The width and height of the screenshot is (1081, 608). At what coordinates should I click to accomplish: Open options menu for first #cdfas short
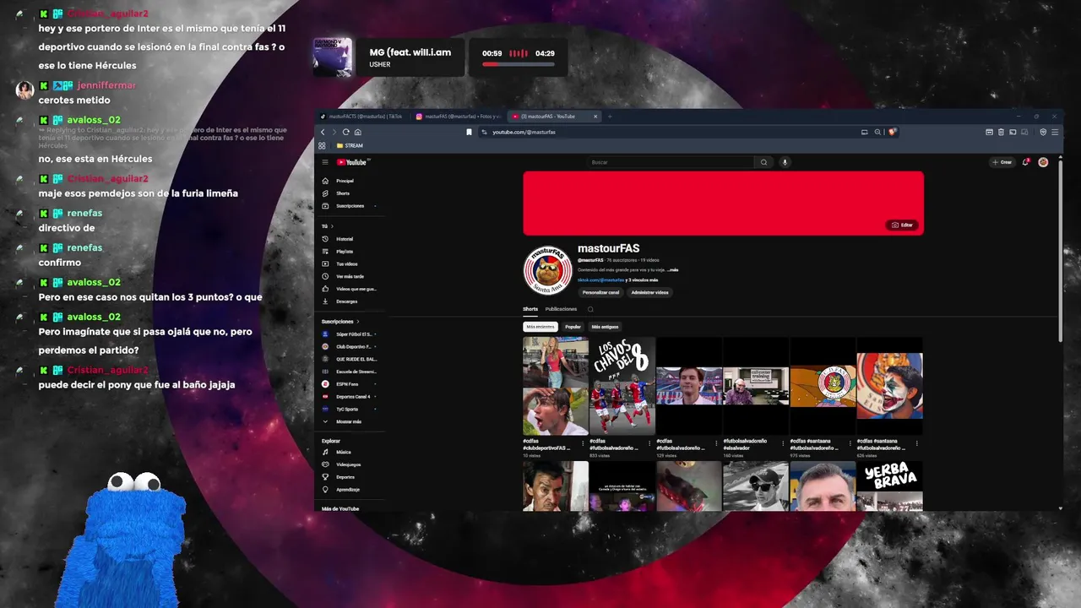point(584,442)
